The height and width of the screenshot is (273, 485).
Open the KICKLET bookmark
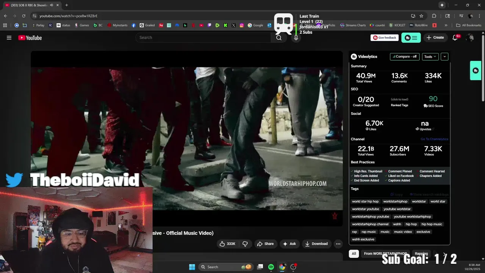coord(397,25)
